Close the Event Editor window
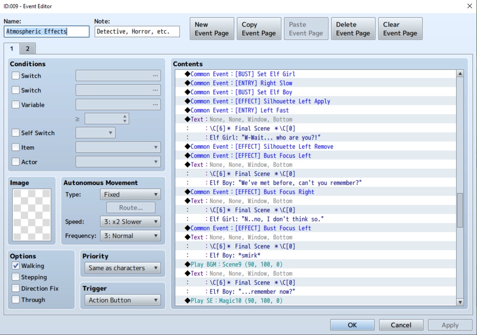This screenshot has width=477, height=335. [x=470, y=6]
